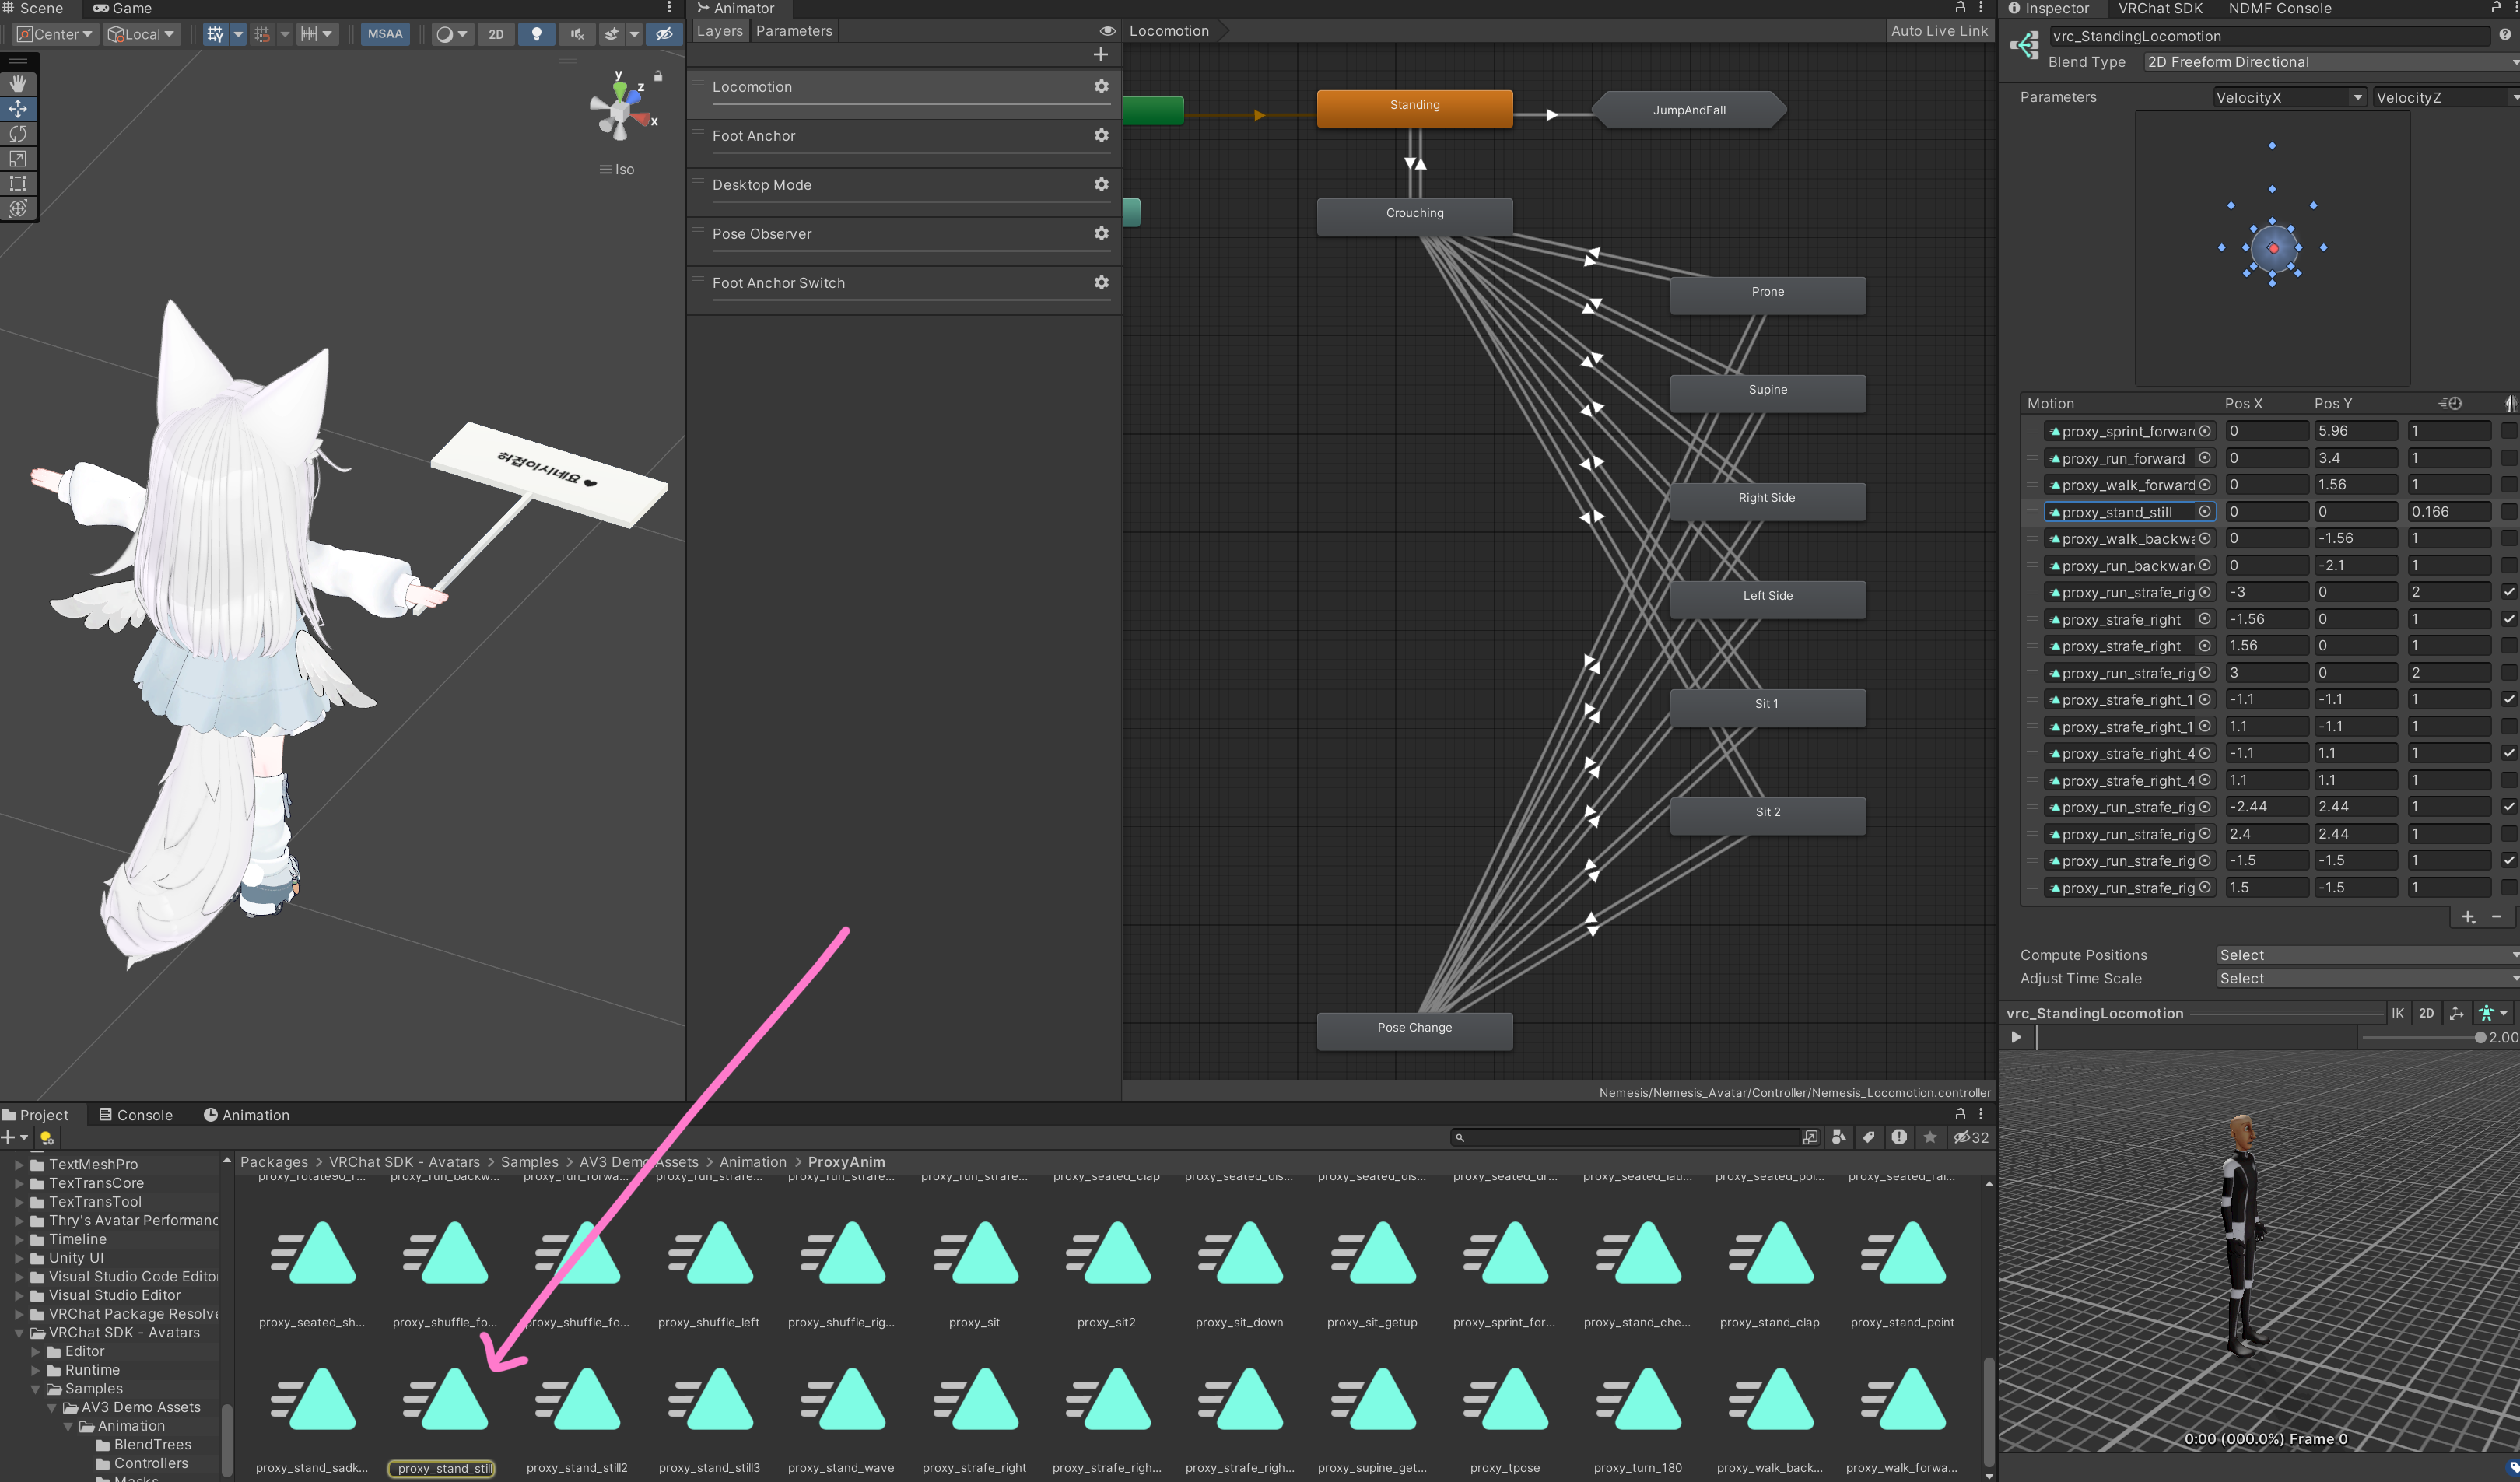
Task: Open the Foot Anchor layer gear settings
Action: tap(1101, 135)
